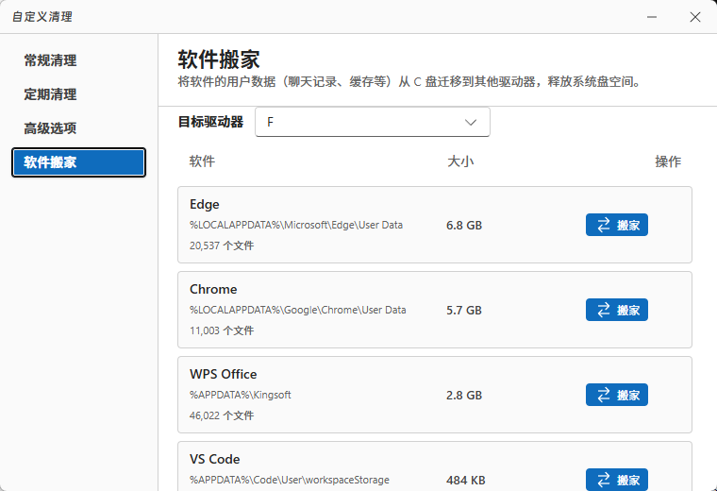Click the 11,003 个文件 count text
This screenshot has width=717, height=491.
[x=222, y=330]
